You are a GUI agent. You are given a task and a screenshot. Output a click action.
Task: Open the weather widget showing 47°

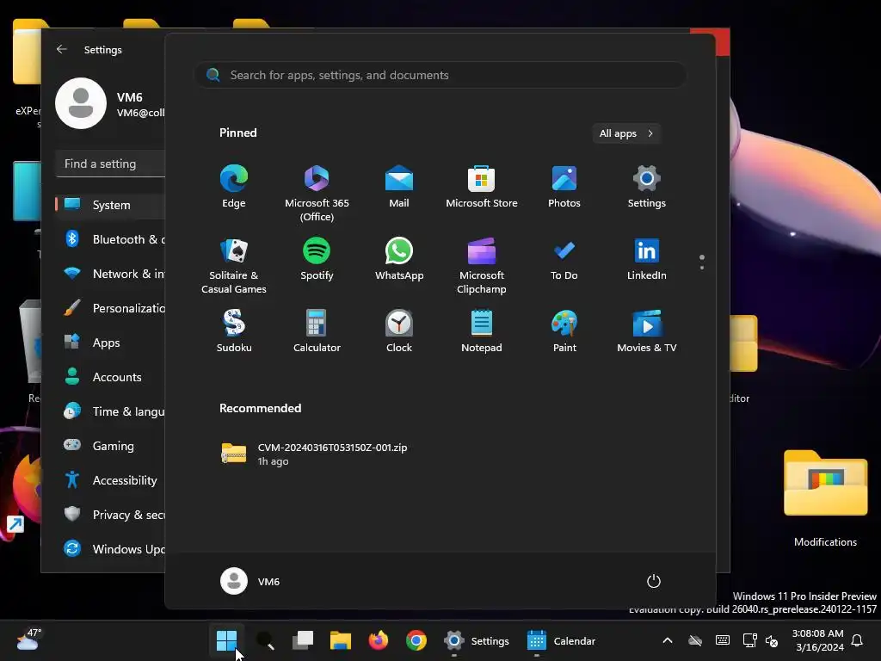pyautogui.click(x=28, y=640)
